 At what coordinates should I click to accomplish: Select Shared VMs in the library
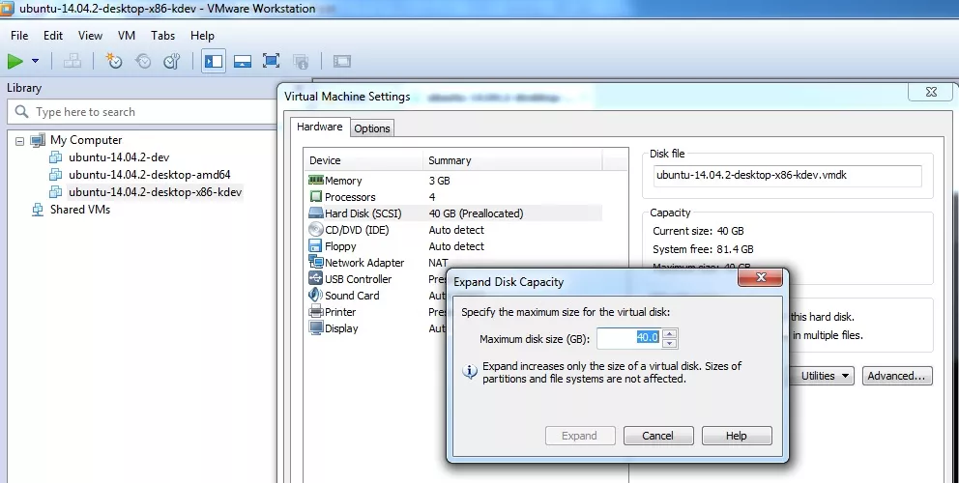pos(80,209)
